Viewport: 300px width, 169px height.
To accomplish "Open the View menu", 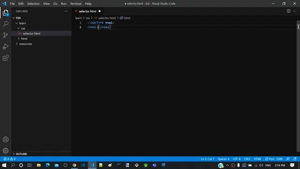I will point(46,4).
